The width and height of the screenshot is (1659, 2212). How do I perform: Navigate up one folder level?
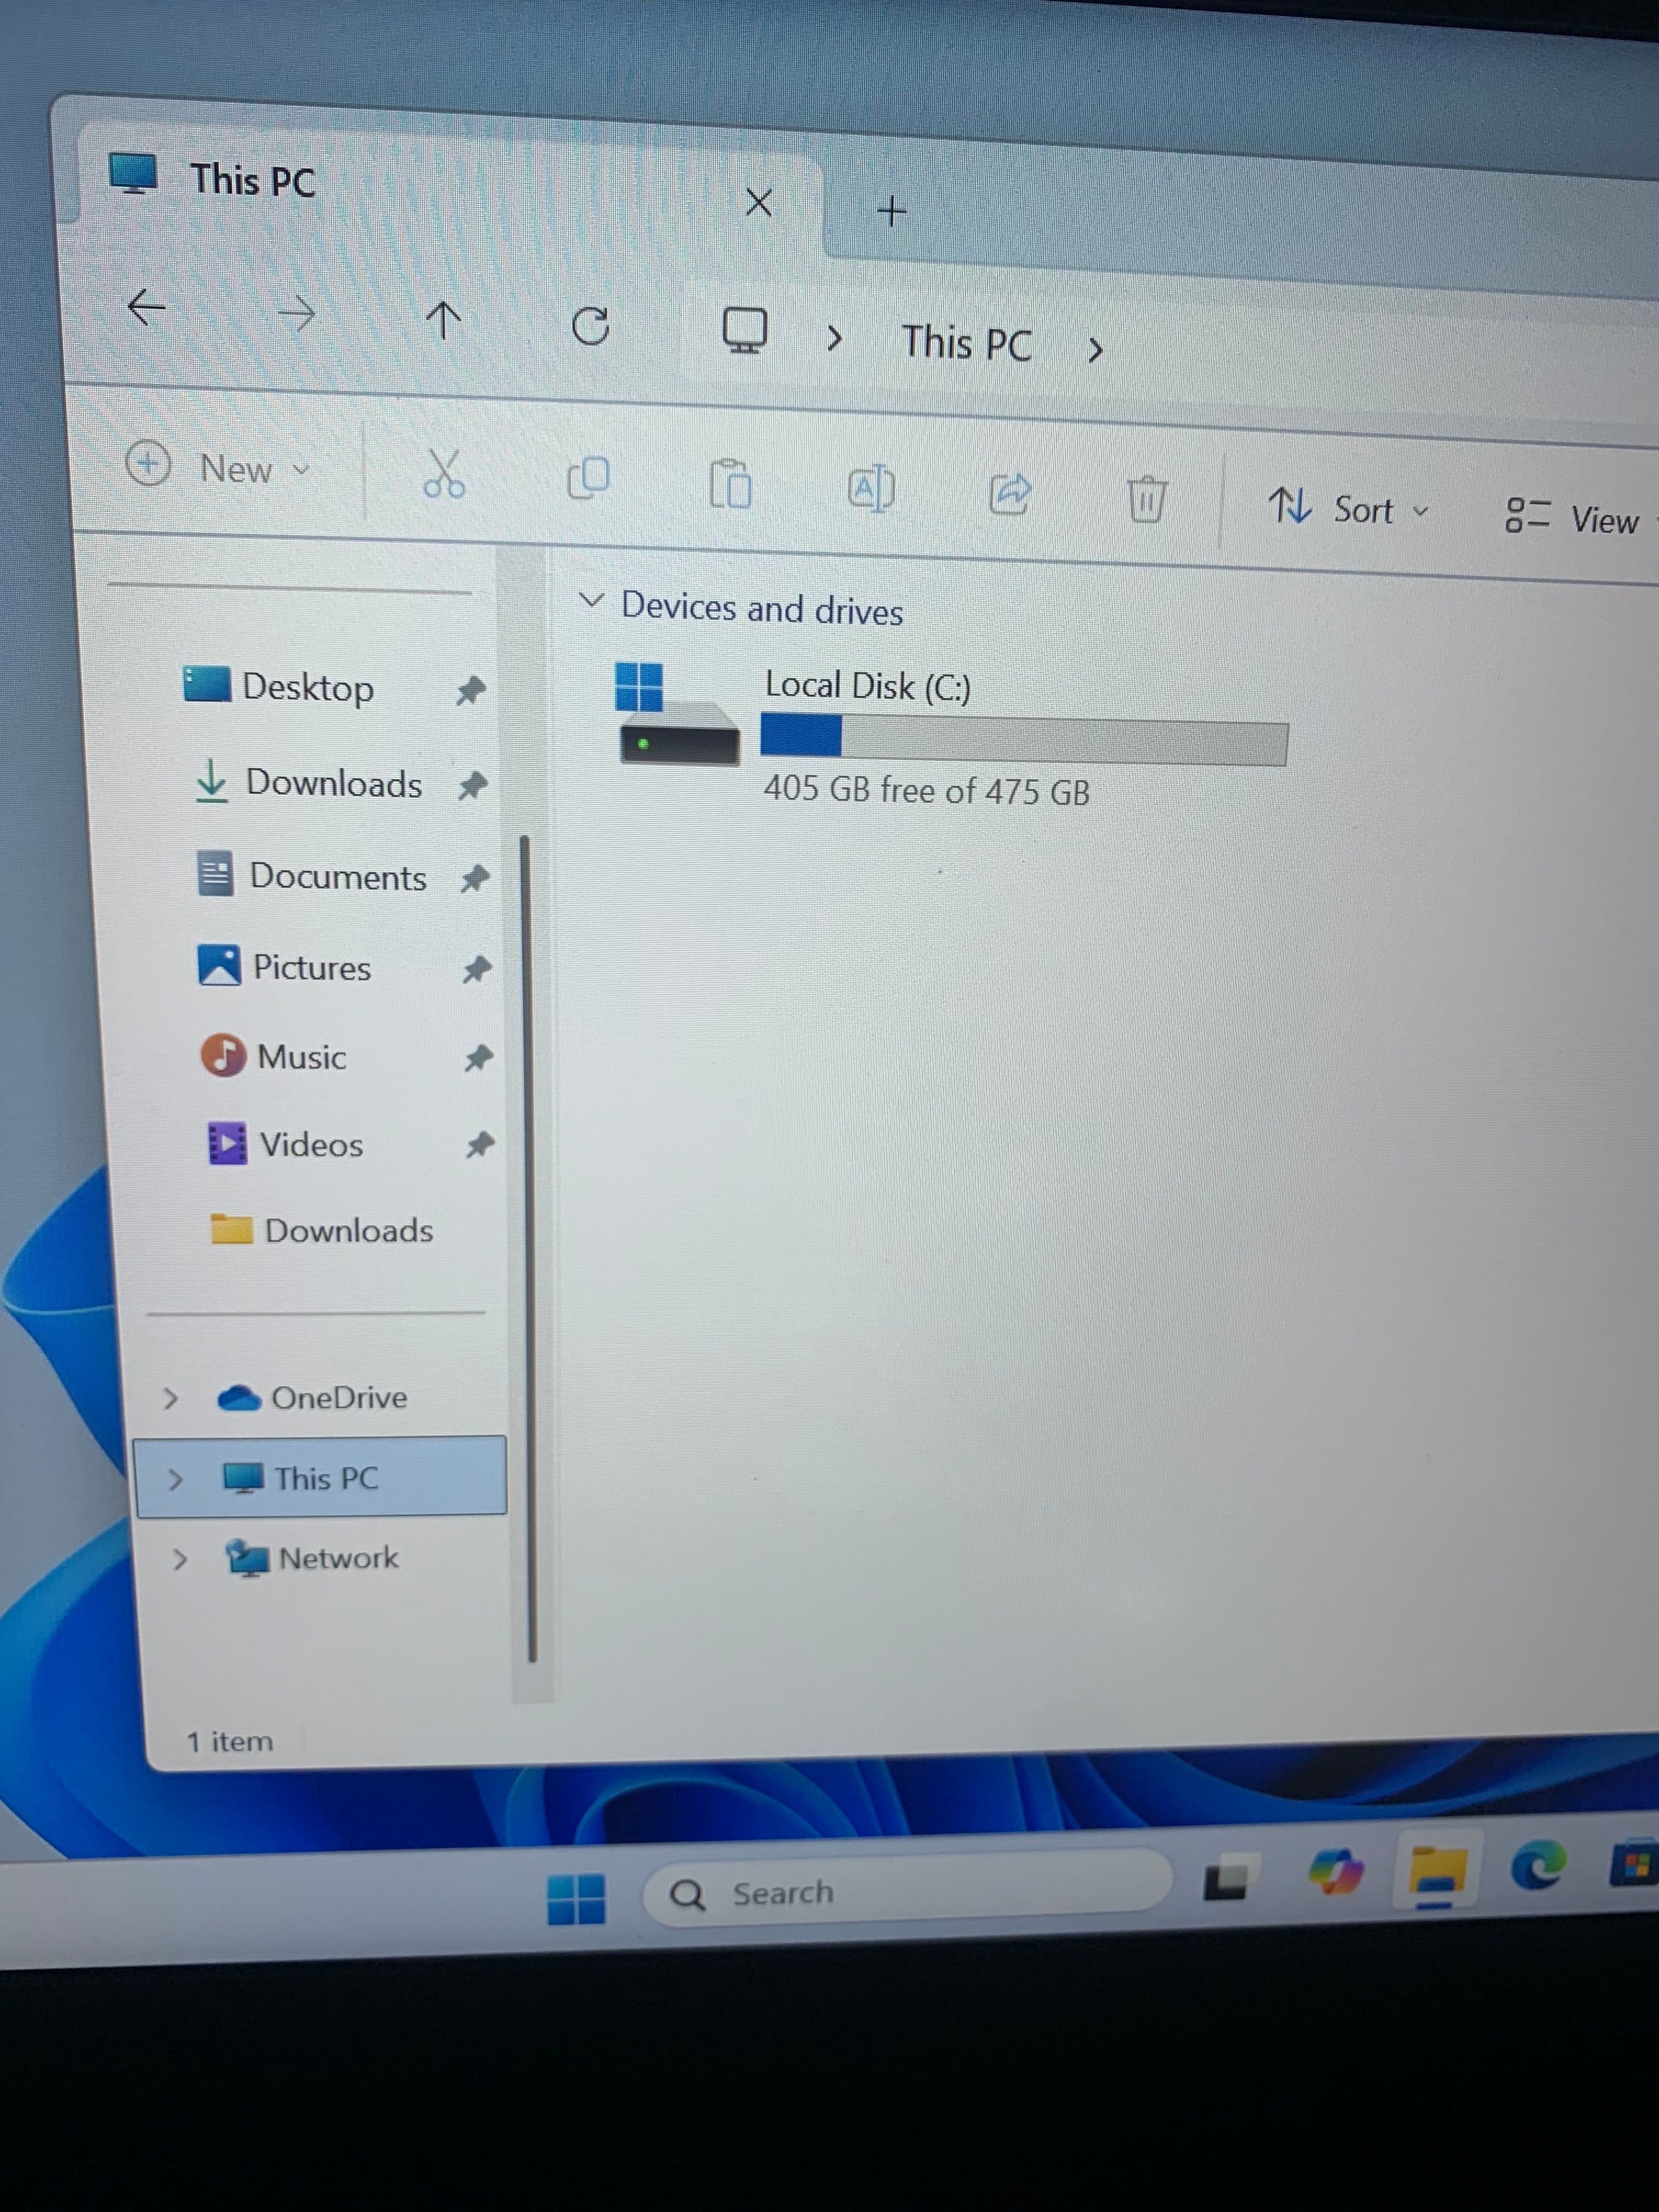point(443,321)
